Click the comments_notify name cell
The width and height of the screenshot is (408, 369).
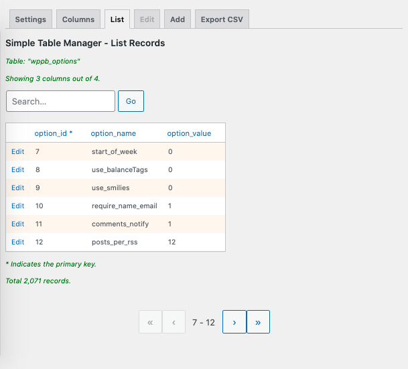point(120,224)
